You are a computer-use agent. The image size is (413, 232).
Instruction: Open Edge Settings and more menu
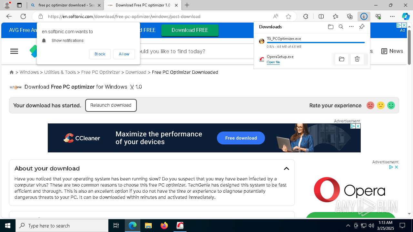392,16
